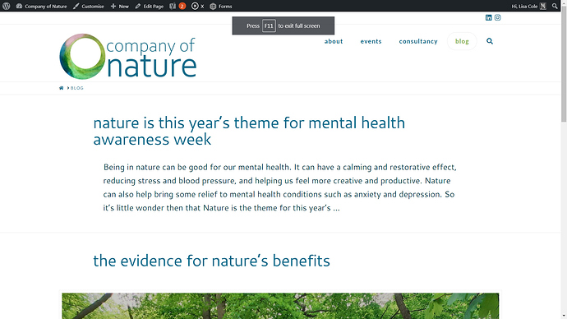Open the Forms admin bar item
The width and height of the screenshot is (567, 319).
221,6
